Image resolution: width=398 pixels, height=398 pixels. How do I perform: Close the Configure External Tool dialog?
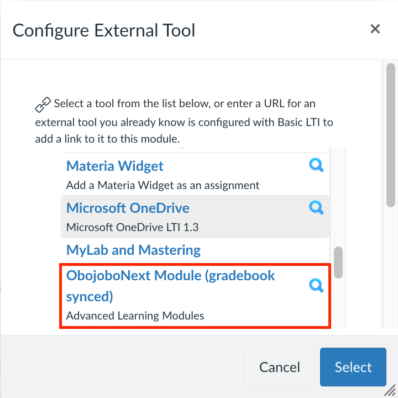375,29
